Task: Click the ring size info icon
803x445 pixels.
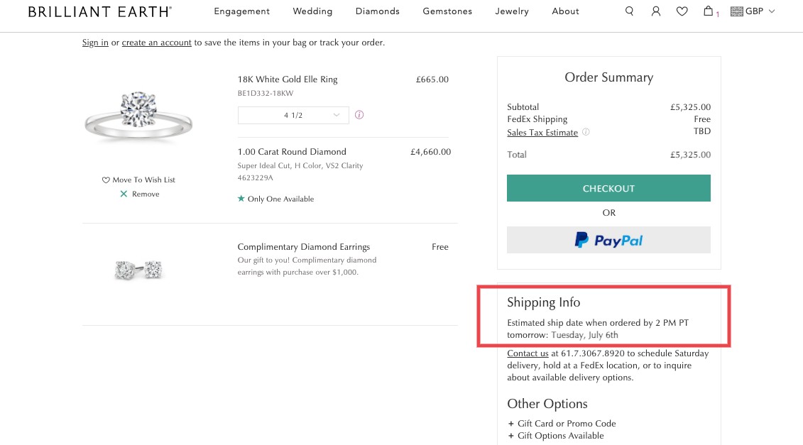Action: (359, 114)
